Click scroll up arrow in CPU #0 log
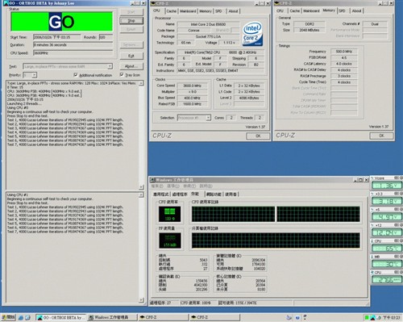 pos(141,83)
